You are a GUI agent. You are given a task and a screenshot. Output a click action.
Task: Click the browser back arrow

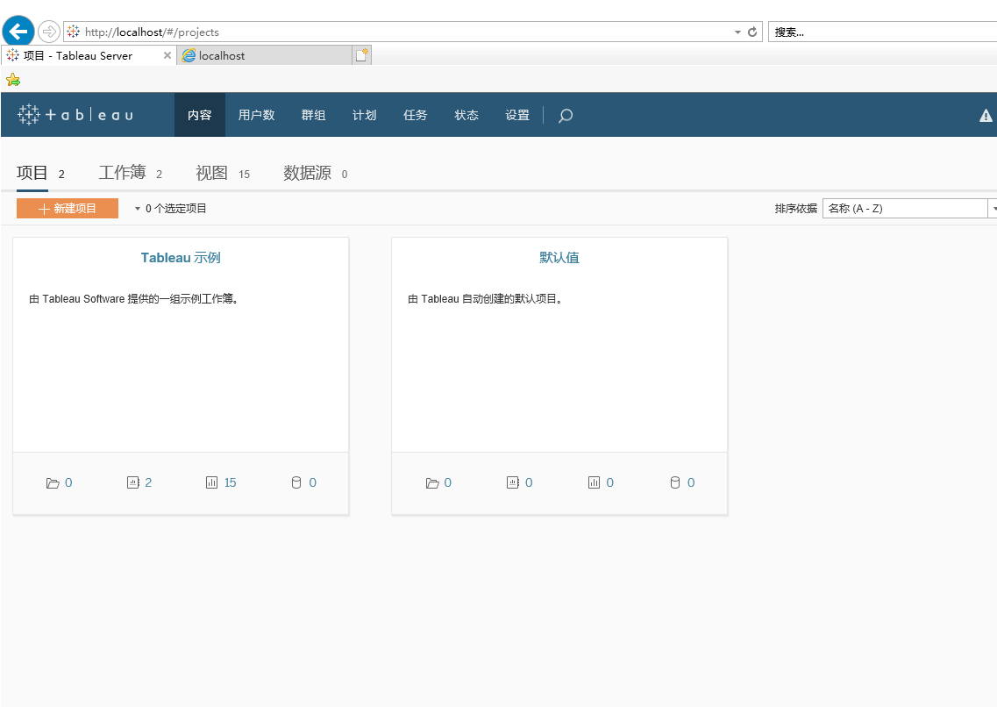click(x=18, y=31)
